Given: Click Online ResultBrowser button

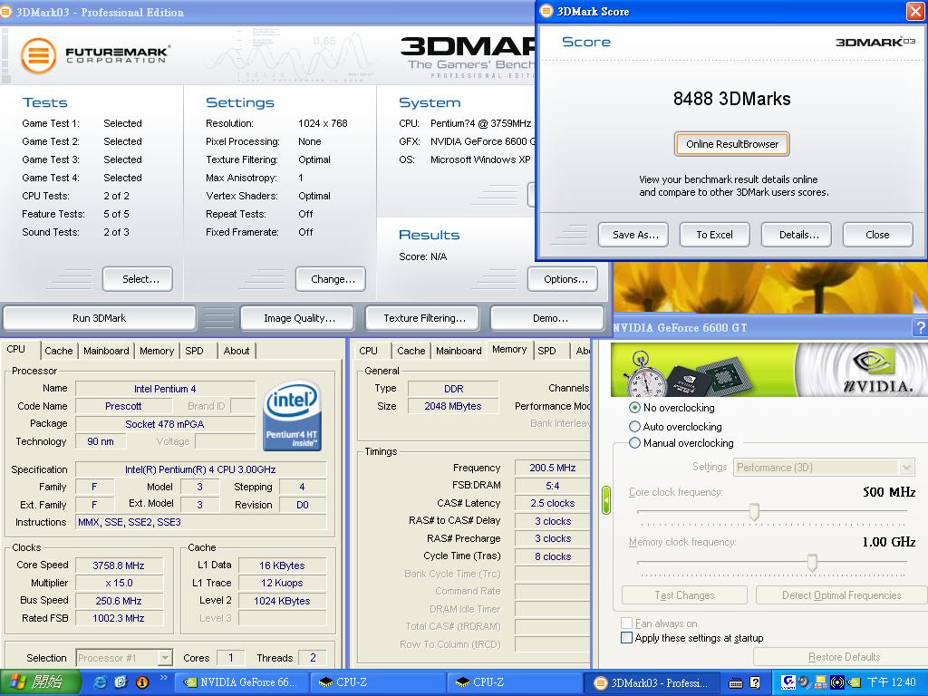Looking at the screenshot, I should (732, 144).
